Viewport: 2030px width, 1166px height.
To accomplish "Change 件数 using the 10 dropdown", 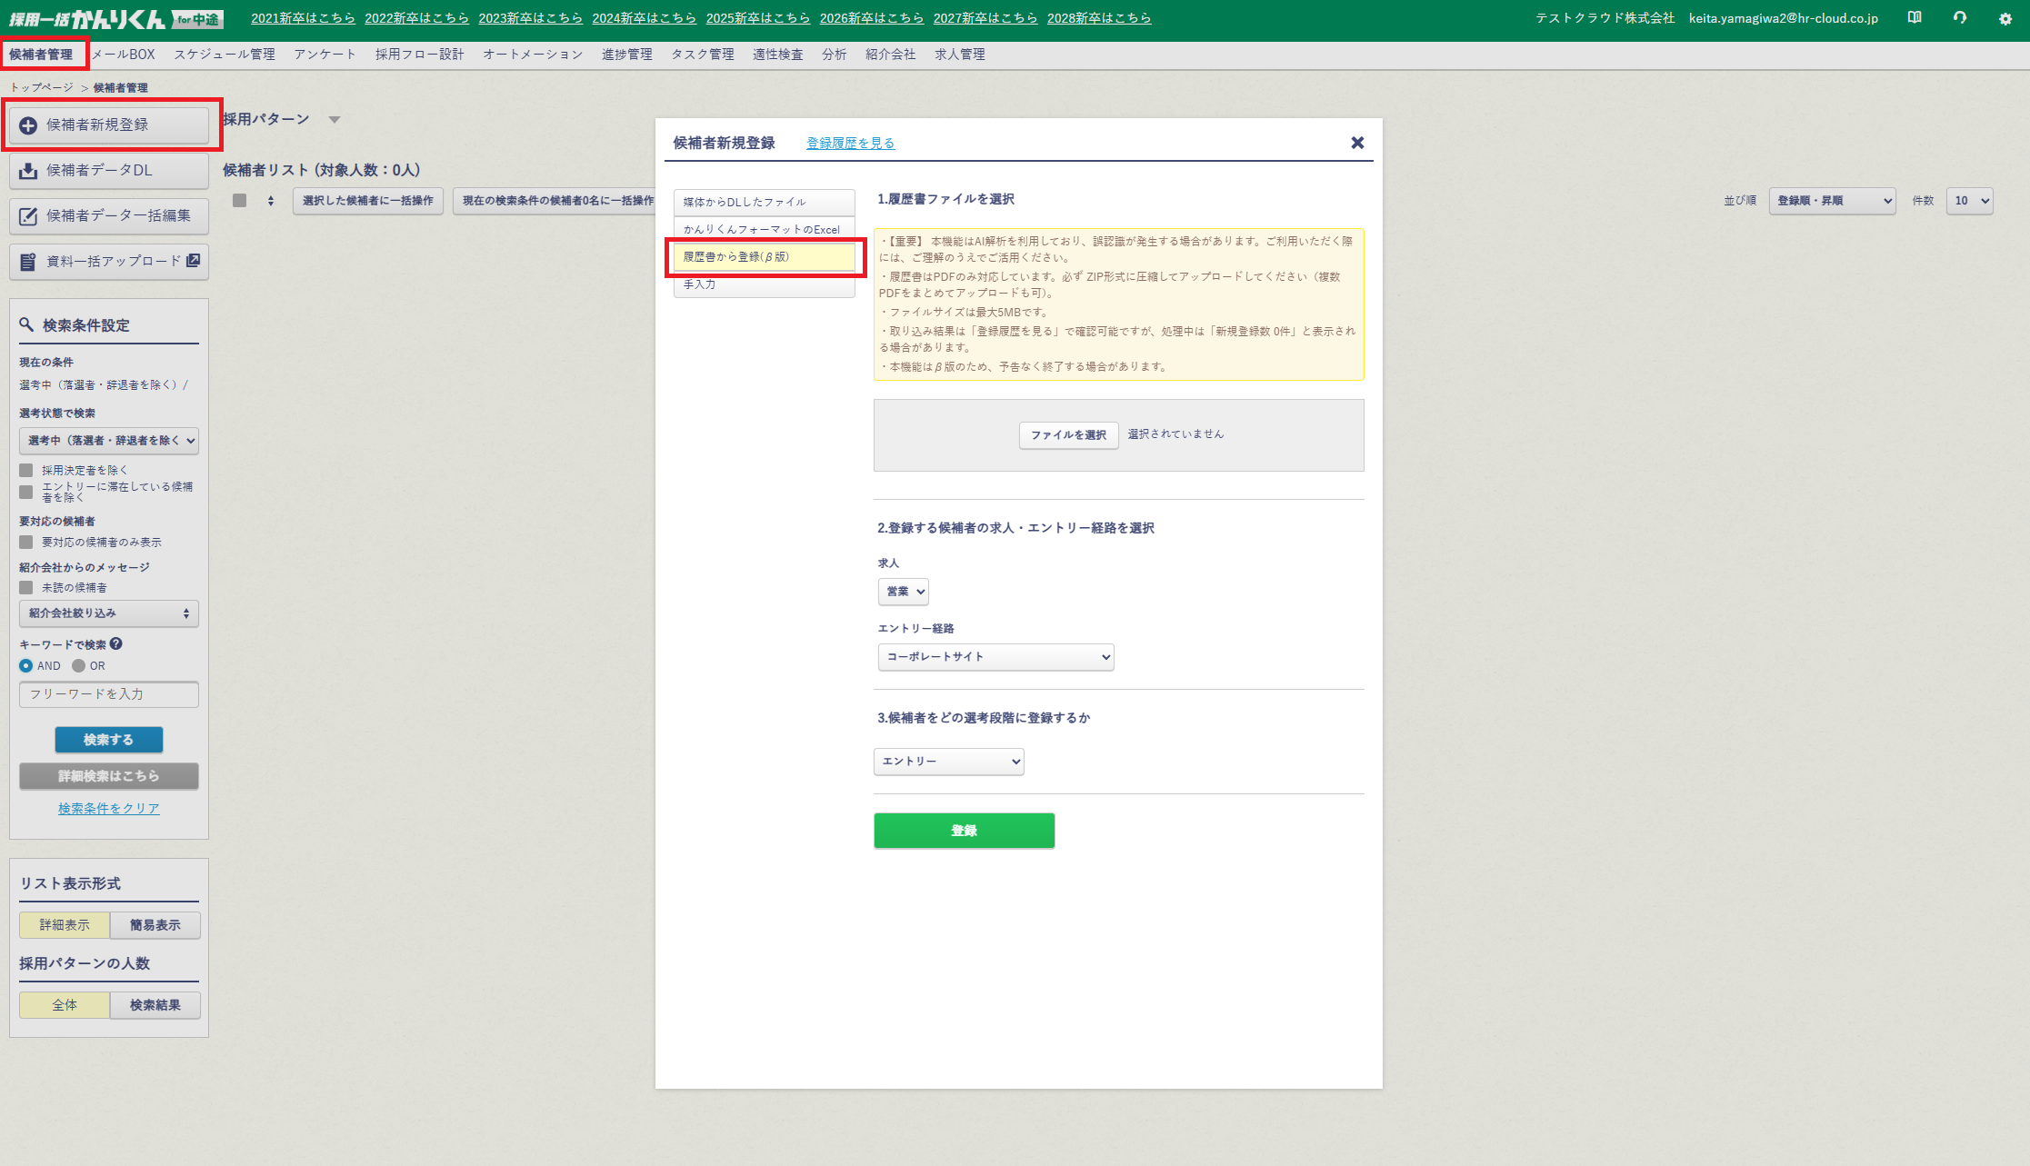I will click(x=1969, y=201).
